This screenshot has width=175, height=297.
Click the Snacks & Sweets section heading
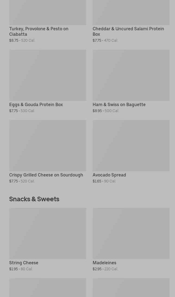(34, 199)
